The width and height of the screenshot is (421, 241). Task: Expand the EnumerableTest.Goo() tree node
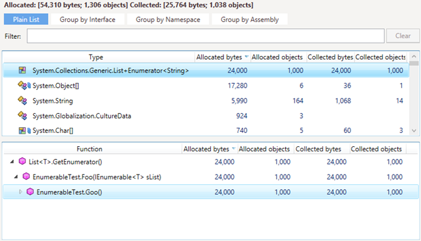[x=20, y=192]
